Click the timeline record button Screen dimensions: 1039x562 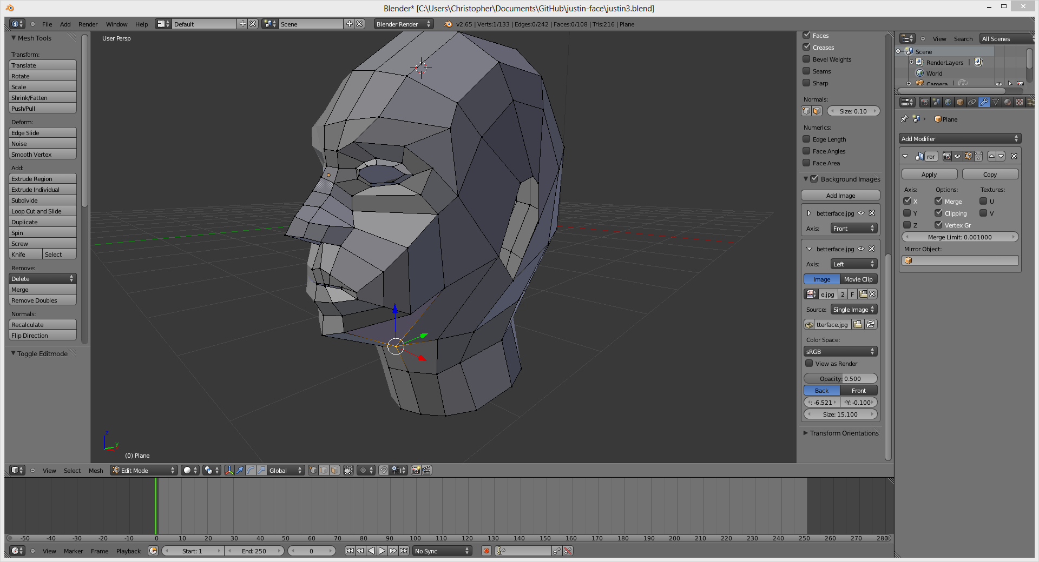click(486, 551)
